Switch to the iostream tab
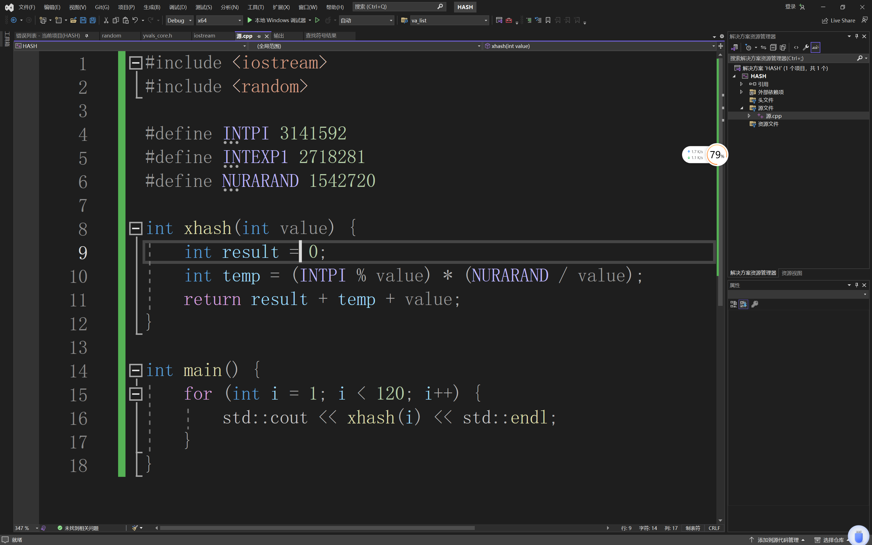The width and height of the screenshot is (872, 545). pos(204,36)
